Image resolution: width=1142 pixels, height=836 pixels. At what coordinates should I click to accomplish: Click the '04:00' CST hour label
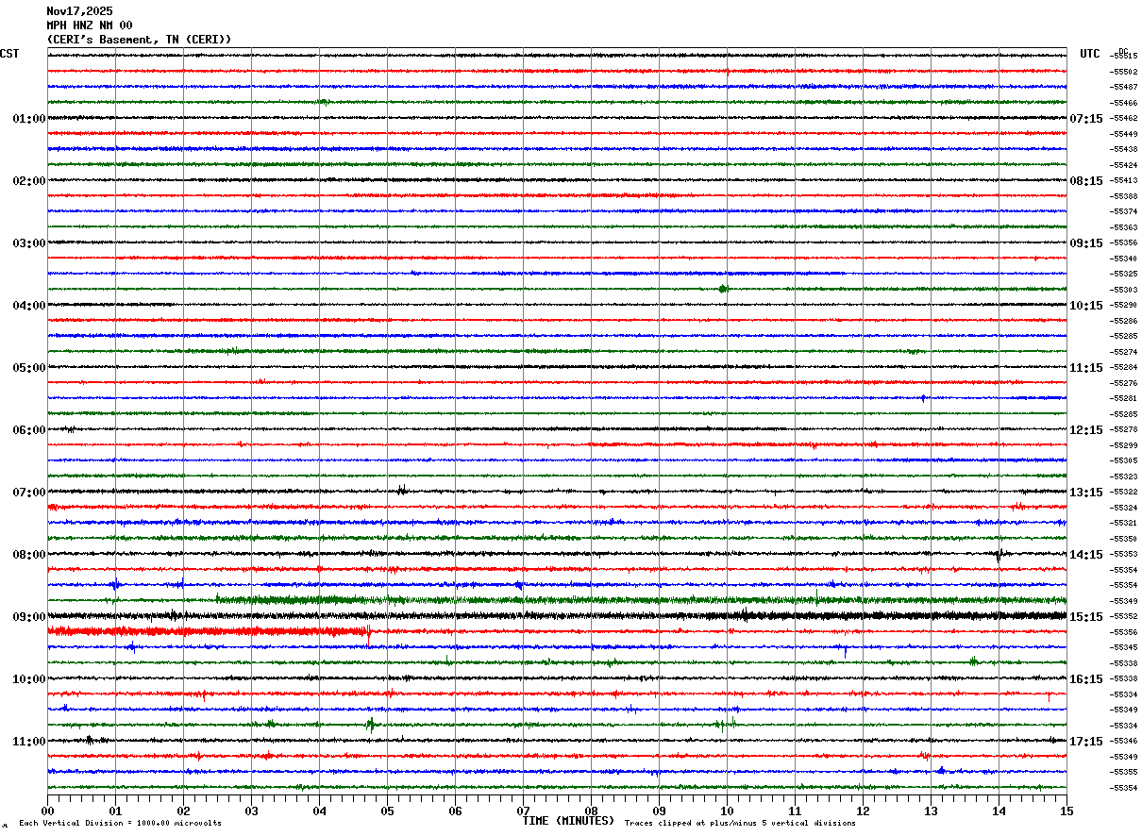(29, 306)
